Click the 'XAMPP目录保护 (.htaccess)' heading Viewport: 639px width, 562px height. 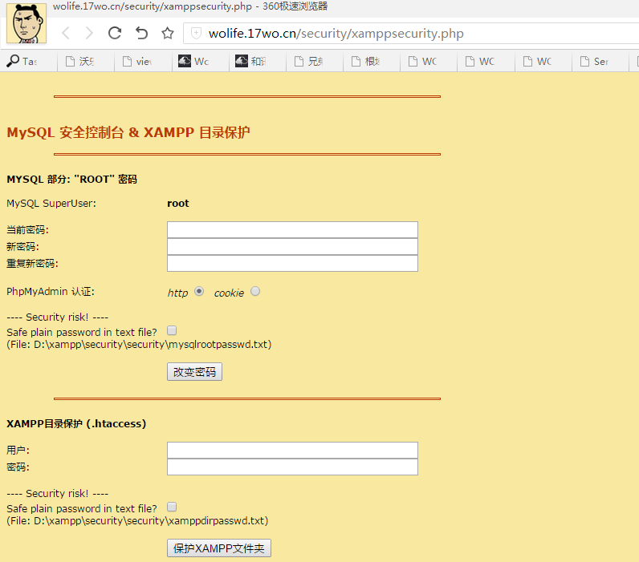pyautogui.click(x=76, y=423)
